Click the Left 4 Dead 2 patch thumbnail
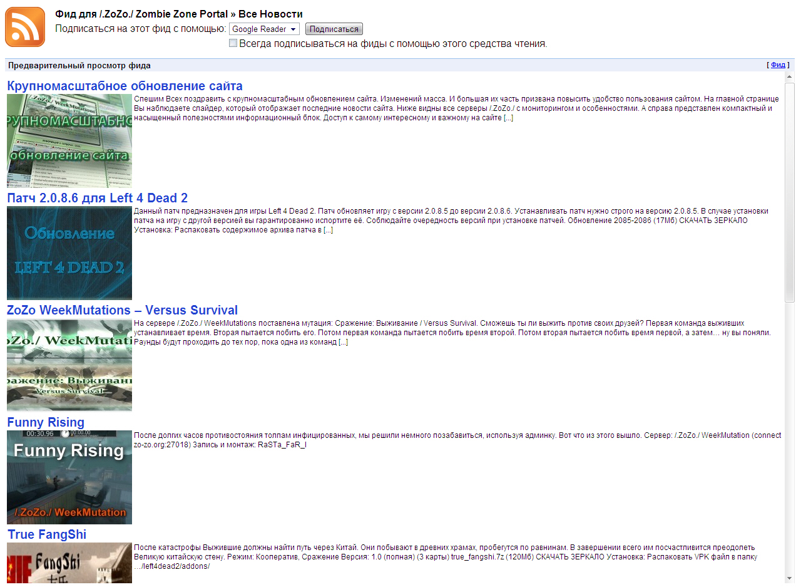The image size is (796, 587). click(69, 253)
